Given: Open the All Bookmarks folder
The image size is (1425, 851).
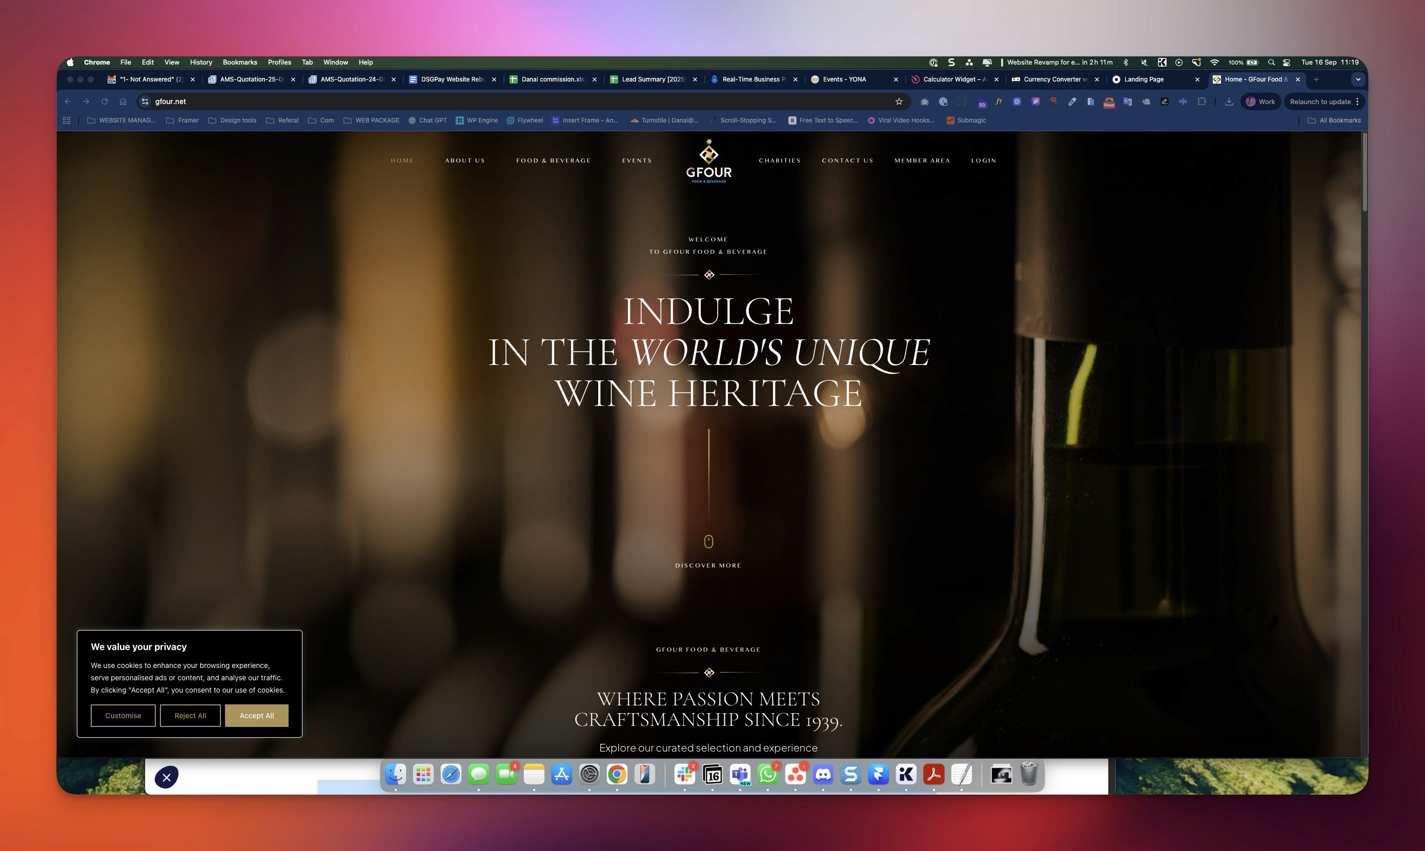Looking at the screenshot, I should point(1334,120).
